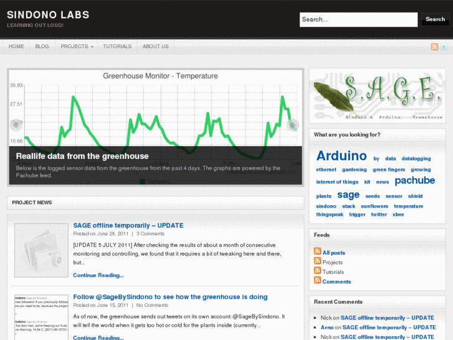Expand the Projects dropdown menu
This screenshot has height=340, width=453.
[x=77, y=46]
